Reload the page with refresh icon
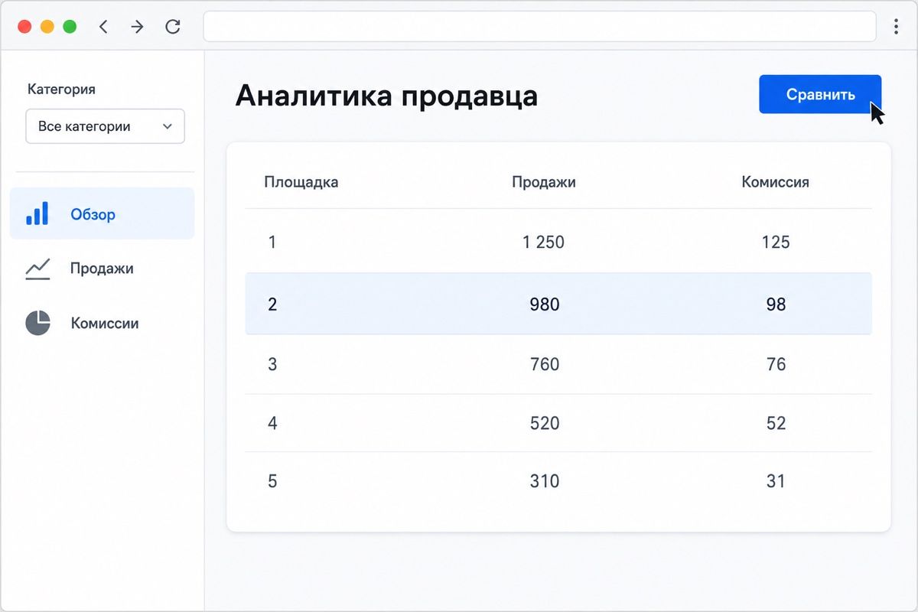 pyautogui.click(x=173, y=27)
